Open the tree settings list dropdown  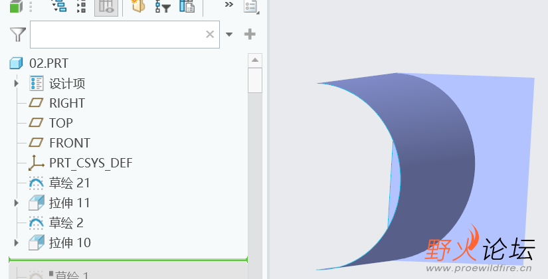point(251,7)
